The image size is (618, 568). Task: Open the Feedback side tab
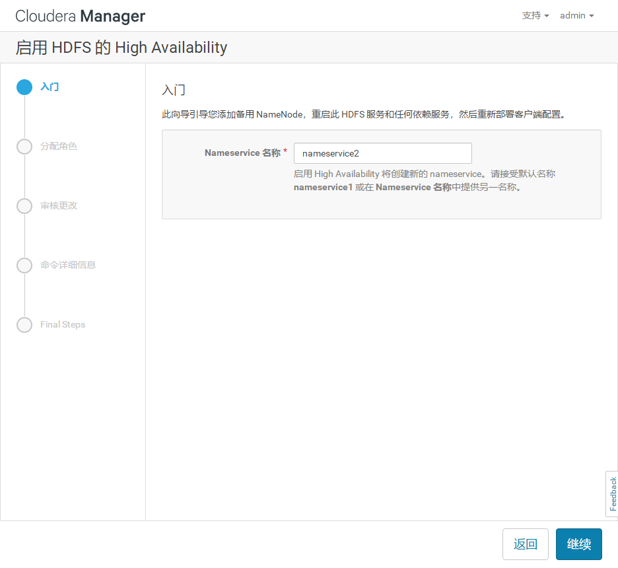pyautogui.click(x=613, y=494)
